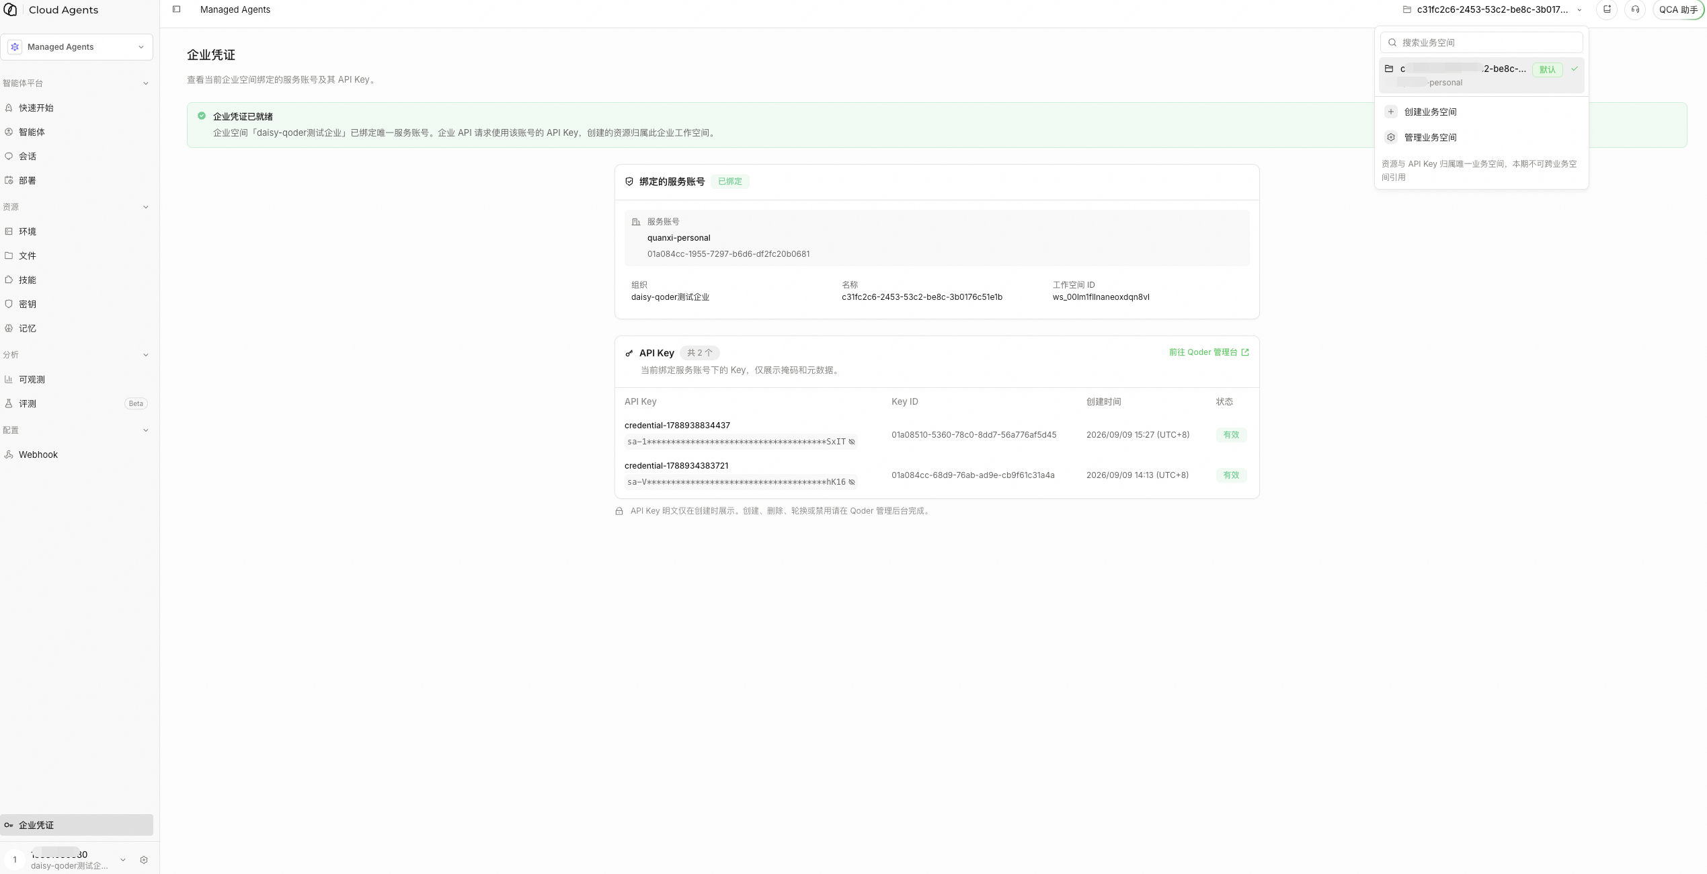Open the headset support icon
The height and width of the screenshot is (874, 1707).
(1635, 9)
